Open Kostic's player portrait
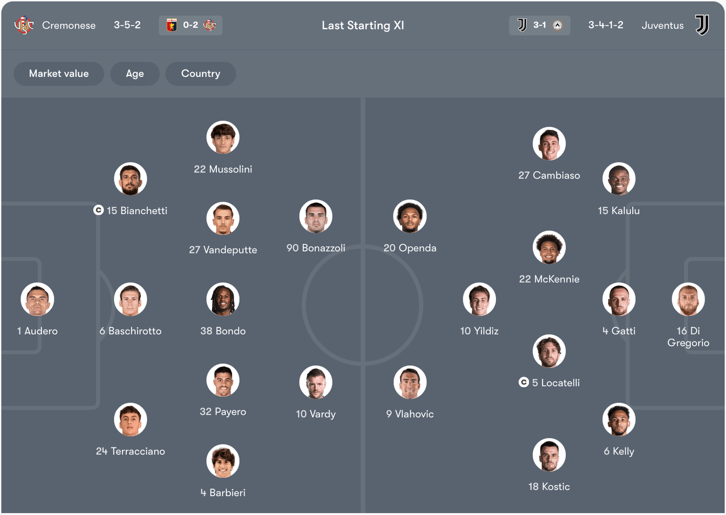This screenshot has height=515, width=726. 549,455
